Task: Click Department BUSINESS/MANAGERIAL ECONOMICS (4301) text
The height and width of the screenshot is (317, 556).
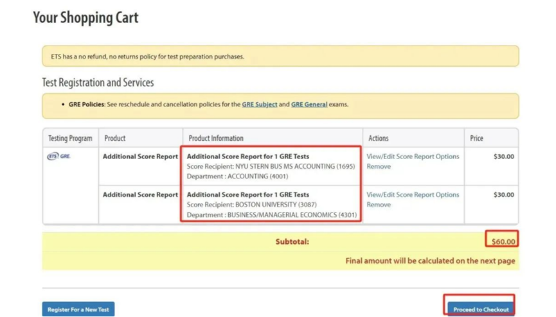Action: 272,215
